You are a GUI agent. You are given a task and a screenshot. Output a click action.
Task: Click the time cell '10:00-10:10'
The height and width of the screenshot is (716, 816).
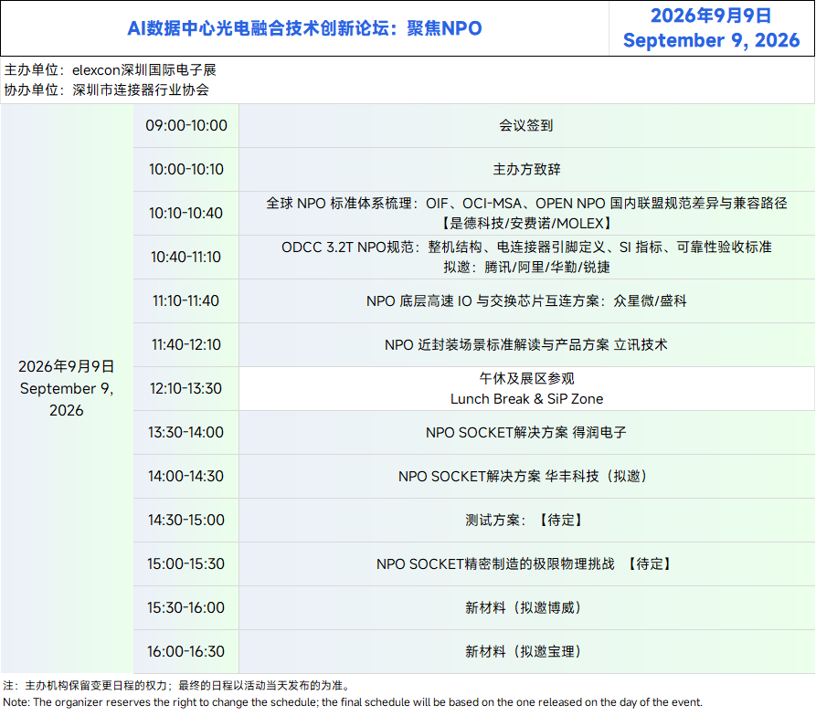(186, 169)
